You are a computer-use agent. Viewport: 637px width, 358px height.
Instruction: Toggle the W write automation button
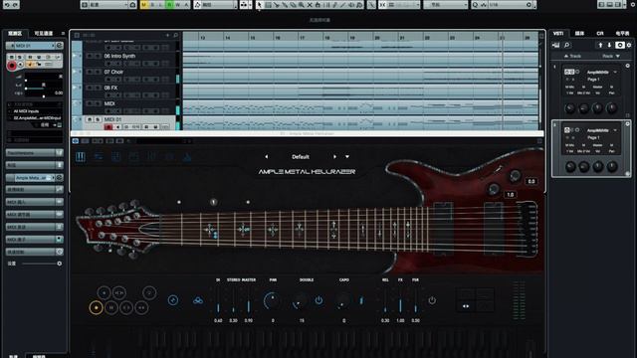(x=178, y=5)
